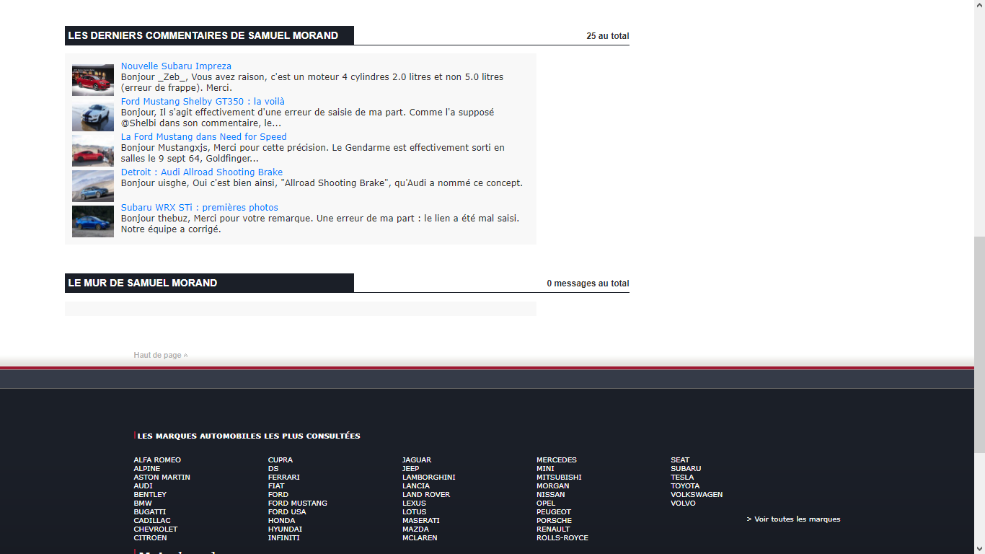Click the page vertical scrollbar thumb
Viewport: 985px width, 554px height.
point(979,345)
